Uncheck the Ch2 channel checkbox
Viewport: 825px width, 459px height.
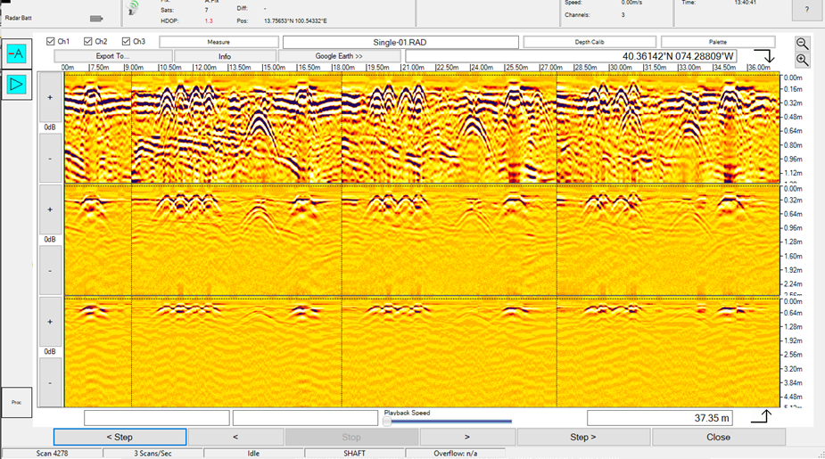click(x=88, y=42)
